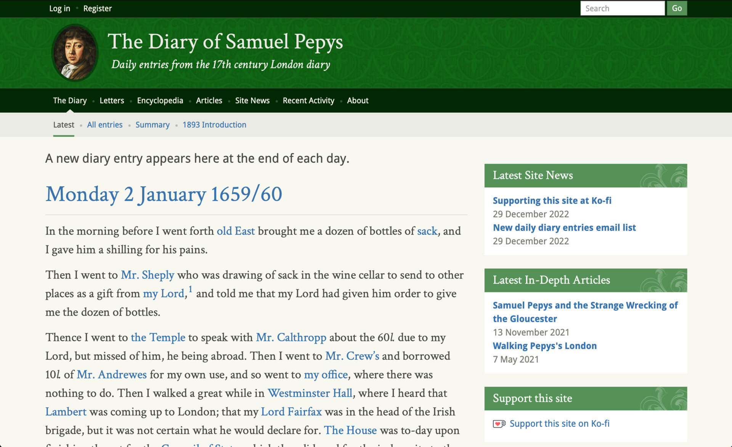Open Strange Wrecking of the Gloucester article
This screenshot has width=732, height=447.
(x=585, y=312)
